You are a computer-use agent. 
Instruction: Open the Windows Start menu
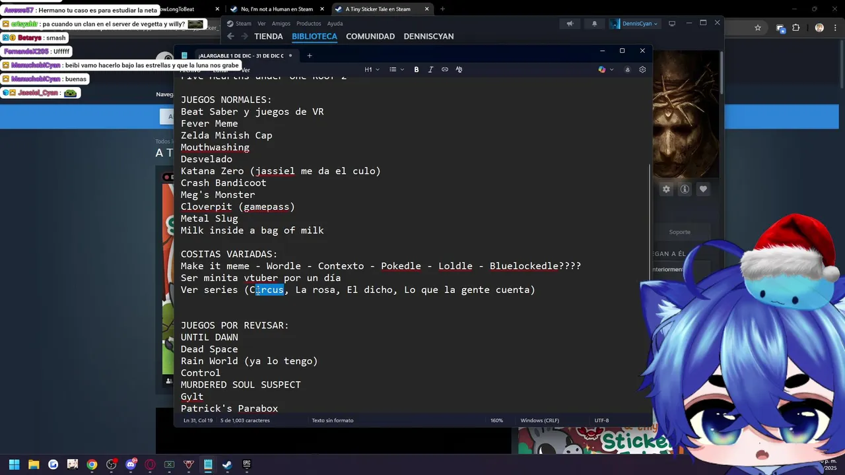pos(14,464)
